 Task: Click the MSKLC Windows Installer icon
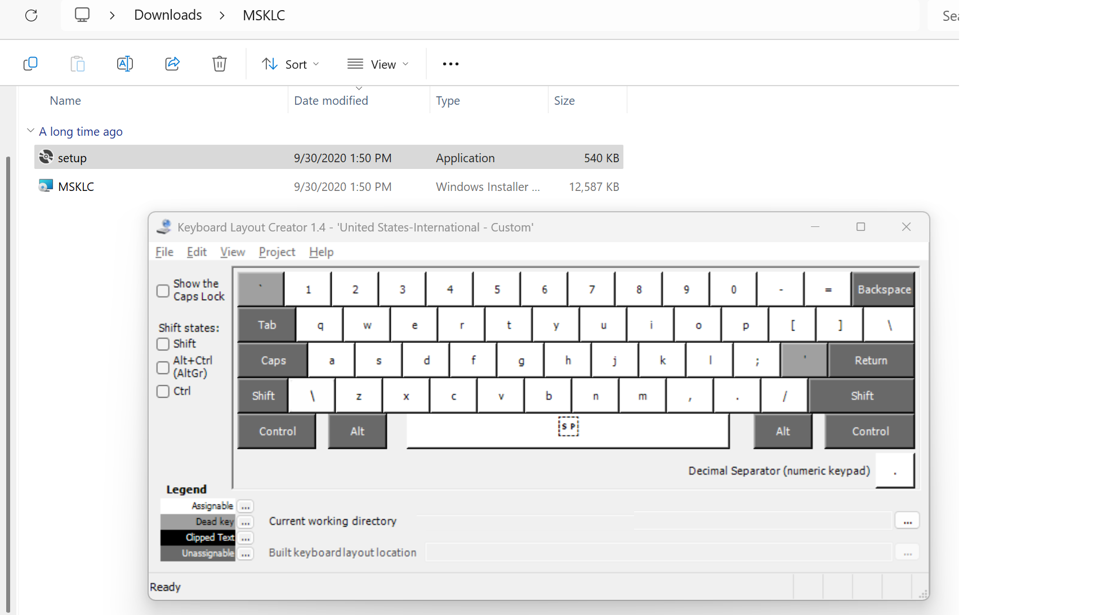tap(45, 185)
